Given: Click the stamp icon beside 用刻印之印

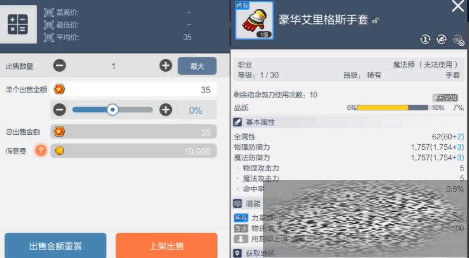Looking at the screenshot, I should pyautogui.click(x=241, y=239).
